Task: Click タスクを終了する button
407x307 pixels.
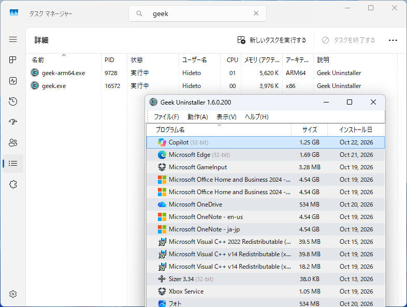Action: [x=348, y=40]
